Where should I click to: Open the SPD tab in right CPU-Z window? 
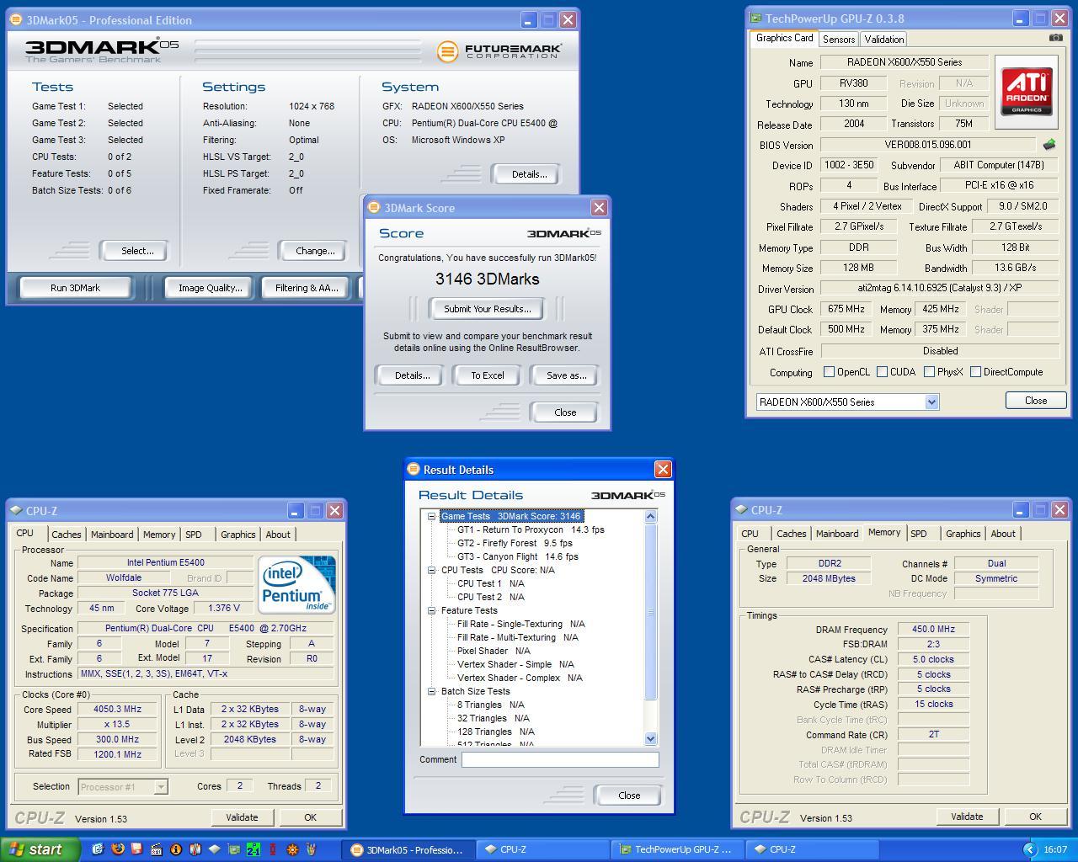(x=918, y=534)
